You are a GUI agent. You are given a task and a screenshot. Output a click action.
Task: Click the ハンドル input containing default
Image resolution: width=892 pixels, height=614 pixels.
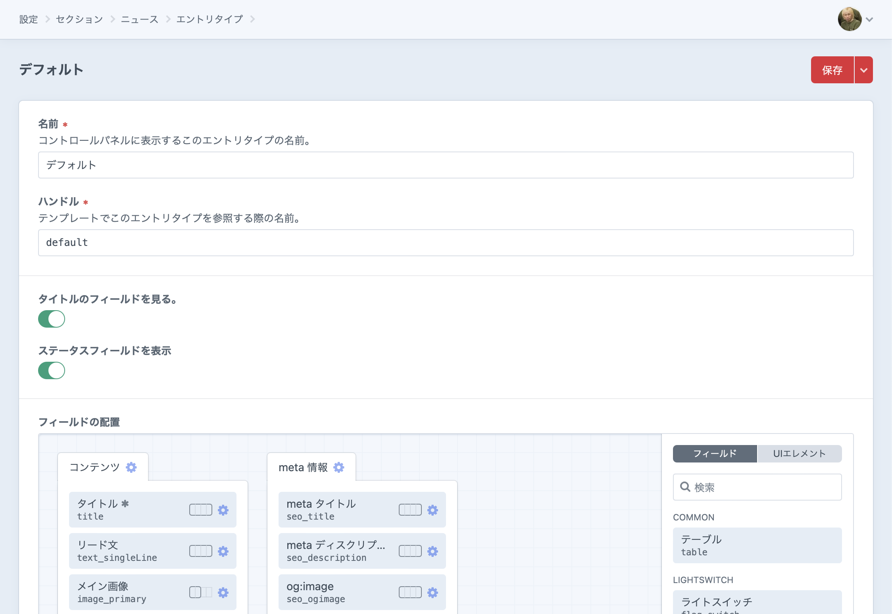tap(446, 243)
